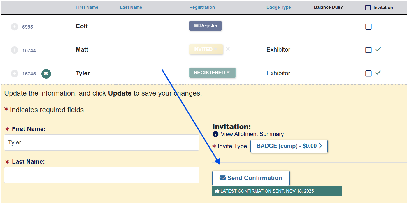This screenshot has width=407, height=203.
Task: Sort by Badge Type column header
Action: [279, 7]
